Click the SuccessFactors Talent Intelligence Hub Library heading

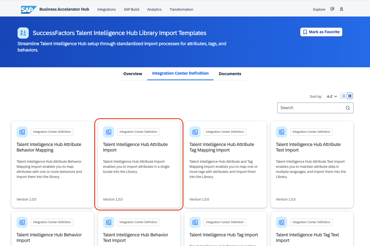[120, 33]
